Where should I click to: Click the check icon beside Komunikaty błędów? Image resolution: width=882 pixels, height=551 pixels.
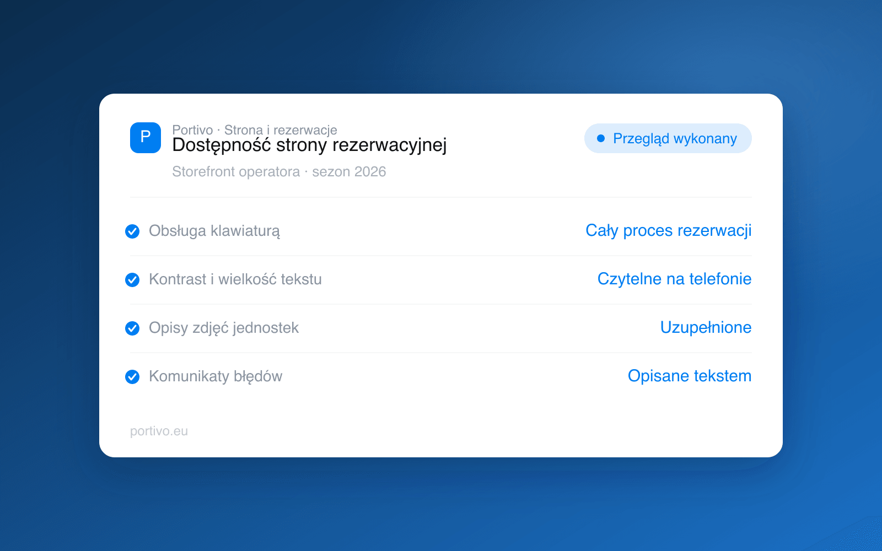click(x=132, y=377)
